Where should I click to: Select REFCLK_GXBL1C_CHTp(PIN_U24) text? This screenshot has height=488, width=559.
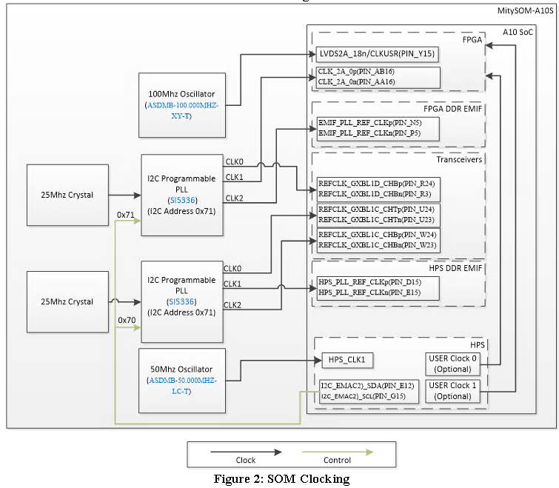click(x=376, y=210)
